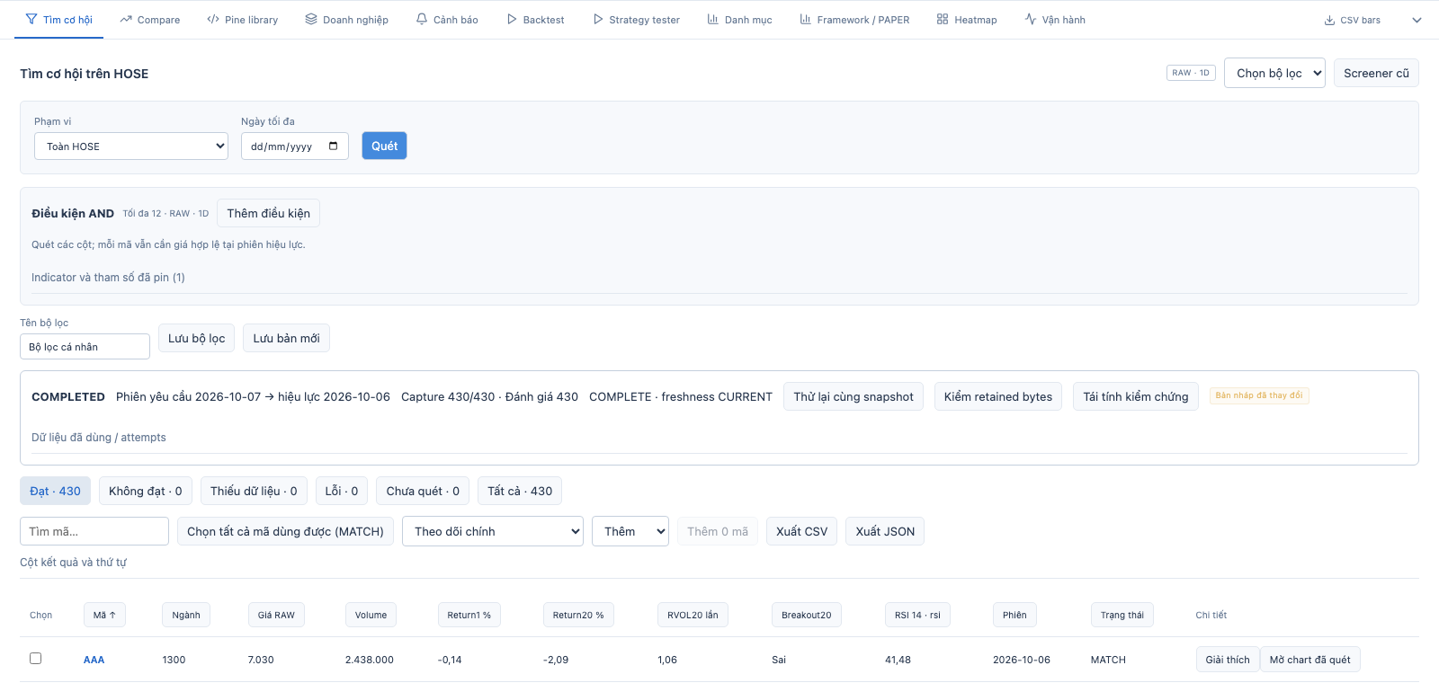Expand Dữ liệu đã dùng / attempts

pos(99,438)
